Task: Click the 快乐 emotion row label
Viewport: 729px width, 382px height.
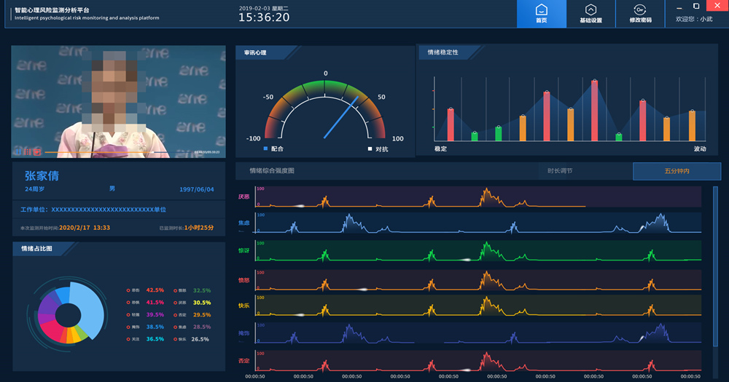Action: pyautogui.click(x=243, y=306)
